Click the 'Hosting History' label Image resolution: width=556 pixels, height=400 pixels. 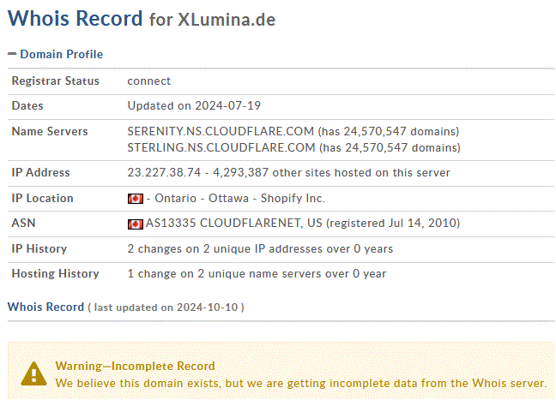click(x=55, y=273)
